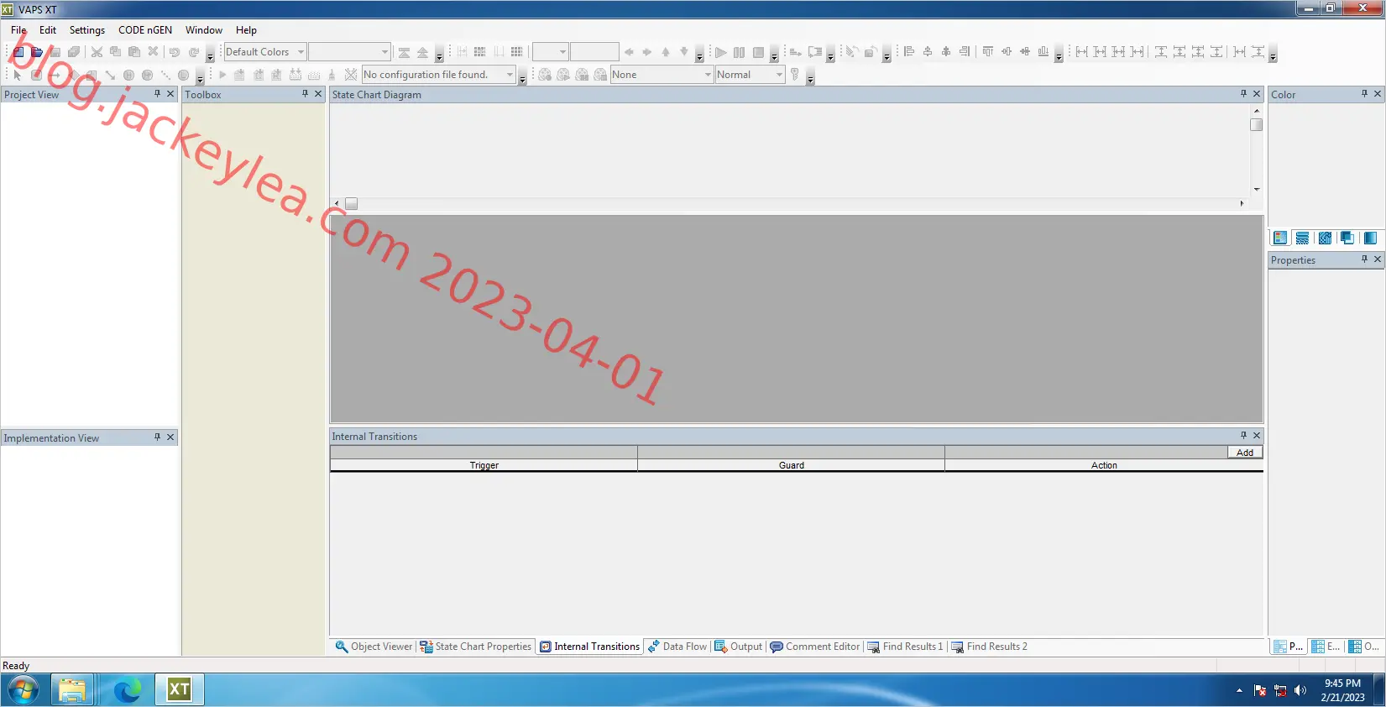This screenshot has width=1386, height=707.
Task: Click the New Project toolbar icon
Action: (18, 52)
